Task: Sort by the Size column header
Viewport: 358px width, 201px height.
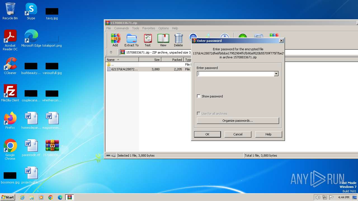Action: point(150,60)
